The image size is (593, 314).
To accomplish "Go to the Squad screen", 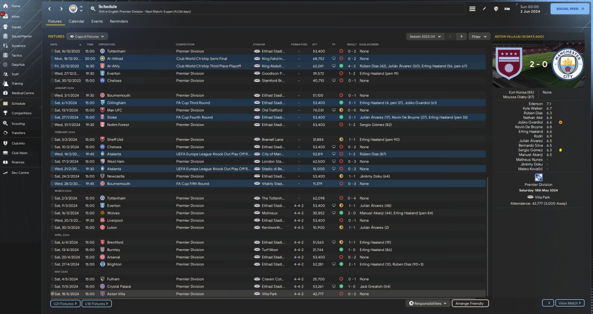I will tap(16, 27).
